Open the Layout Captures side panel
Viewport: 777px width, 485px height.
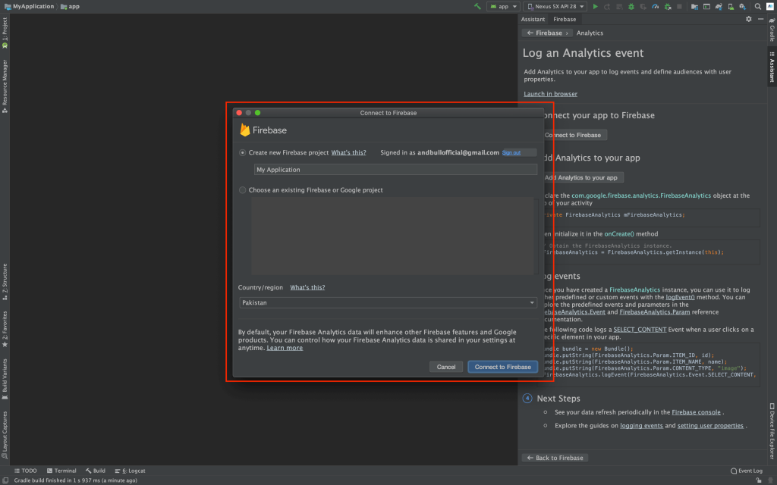(5, 435)
